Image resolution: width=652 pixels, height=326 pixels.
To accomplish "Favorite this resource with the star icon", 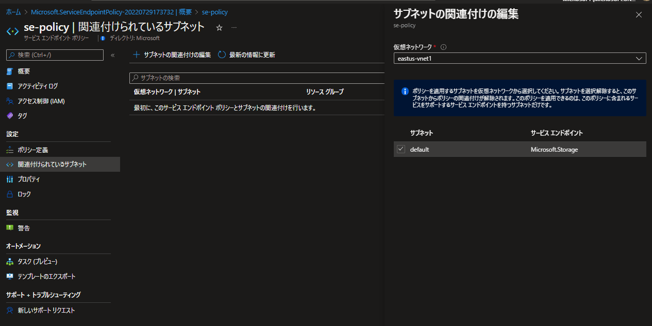I will click(x=219, y=28).
